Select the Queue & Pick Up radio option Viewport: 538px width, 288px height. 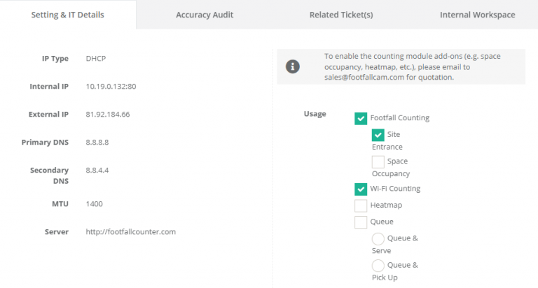(x=378, y=266)
